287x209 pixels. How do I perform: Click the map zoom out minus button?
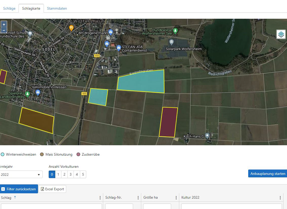pos(4,30)
